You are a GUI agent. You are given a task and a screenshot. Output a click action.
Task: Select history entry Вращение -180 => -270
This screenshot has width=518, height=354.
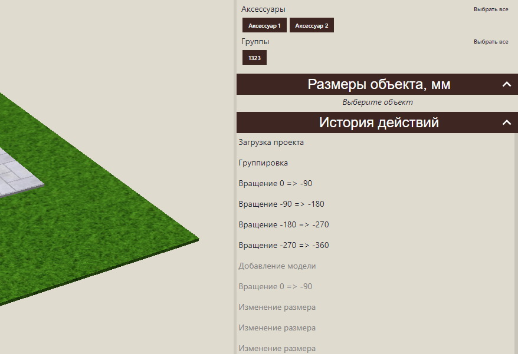tap(283, 224)
